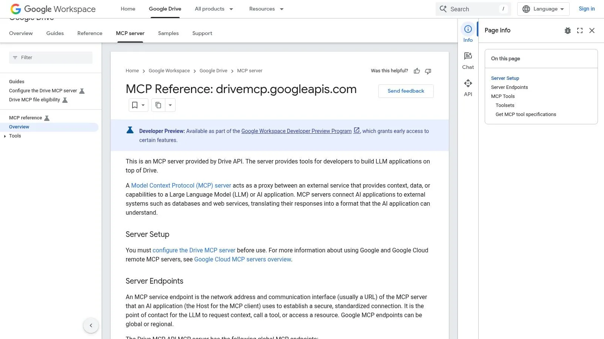Switch to the Samples tab
The width and height of the screenshot is (604, 339).
(x=168, y=33)
